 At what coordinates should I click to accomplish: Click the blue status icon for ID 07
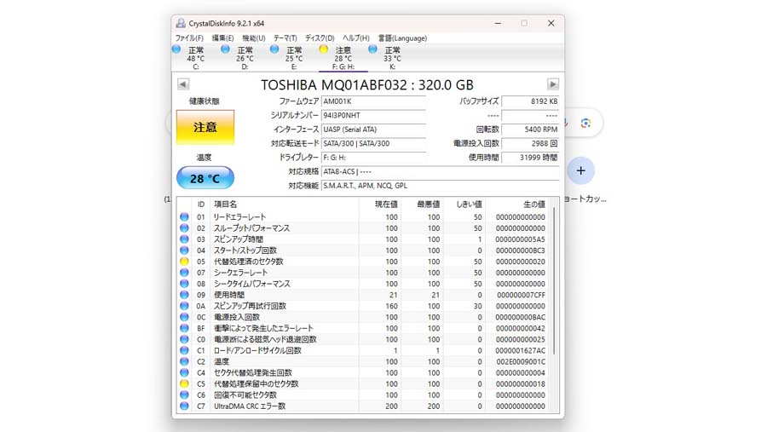pyautogui.click(x=184, y=273)
